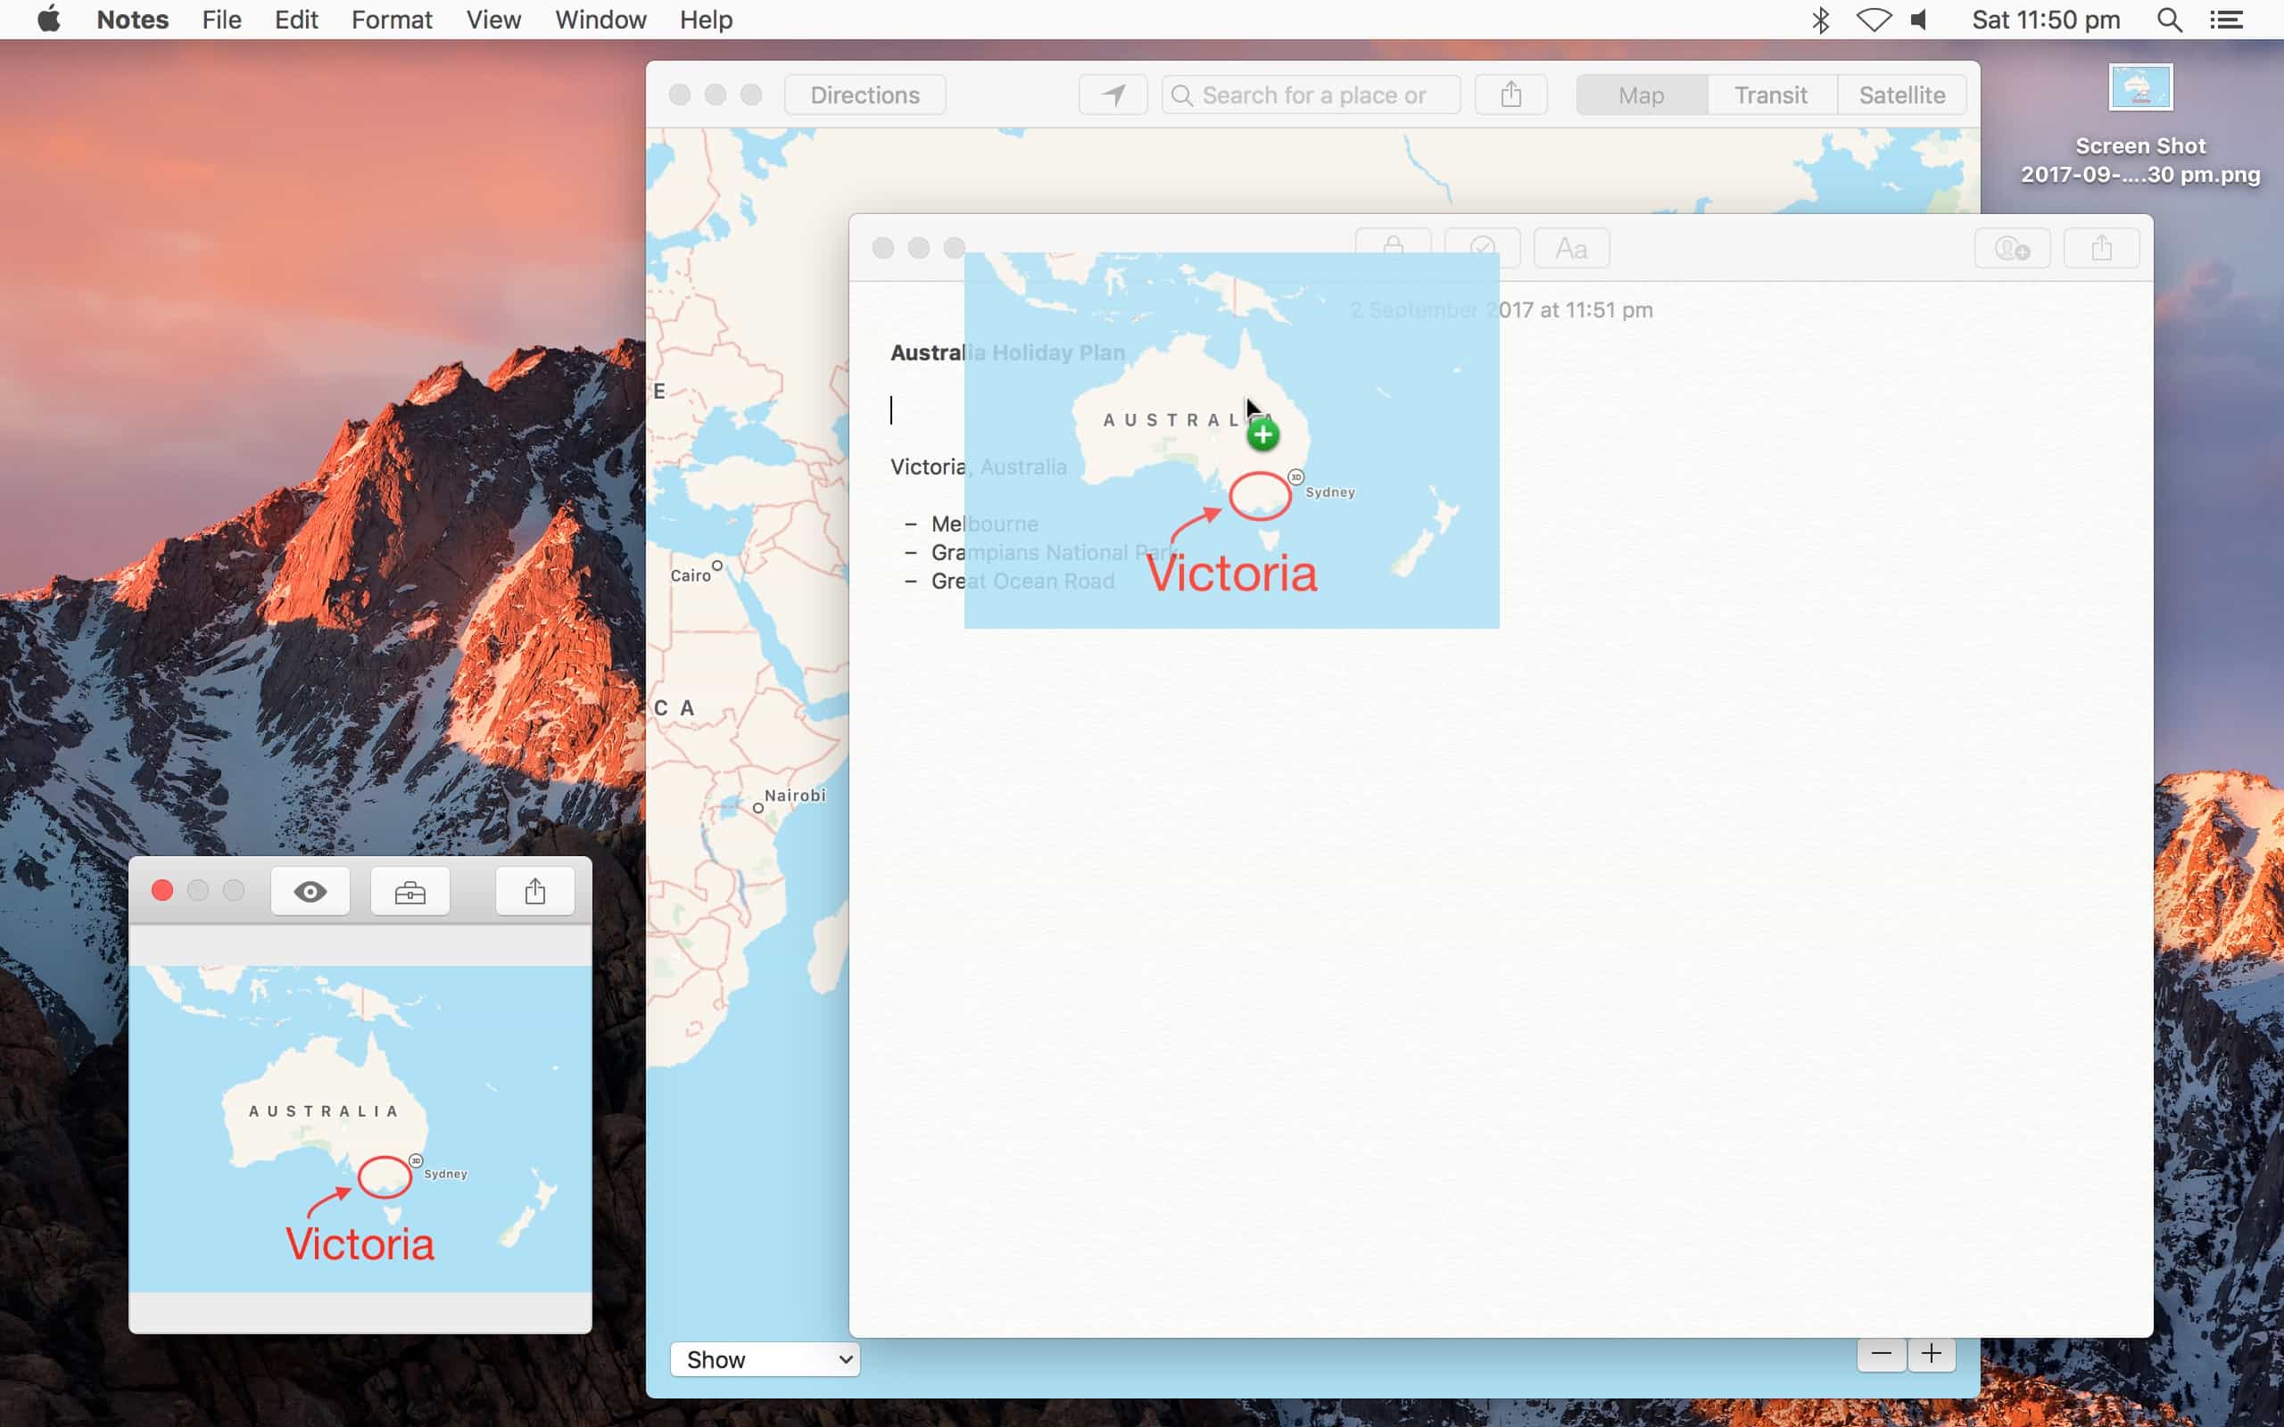2284x1427 pixels.
Task: Open the Screen Shot file on the desktop
Action: pyautogui.click(x=2139, y=86)
